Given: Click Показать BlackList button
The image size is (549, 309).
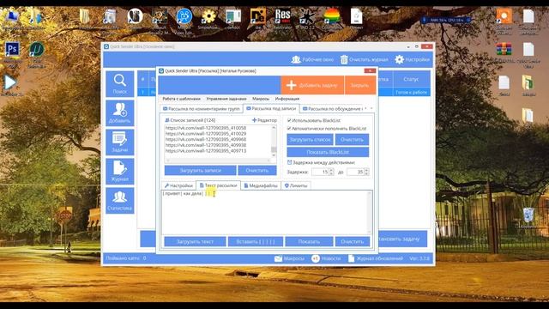Looking at the screenshot, I should click(328, 152).
